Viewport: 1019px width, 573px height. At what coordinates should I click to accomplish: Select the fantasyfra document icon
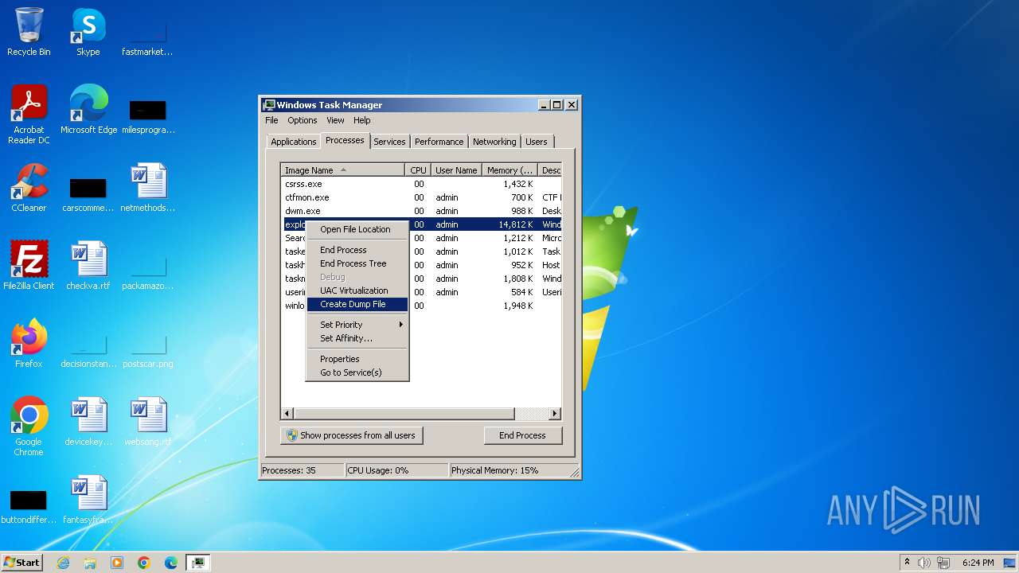(x=88, y=500)
